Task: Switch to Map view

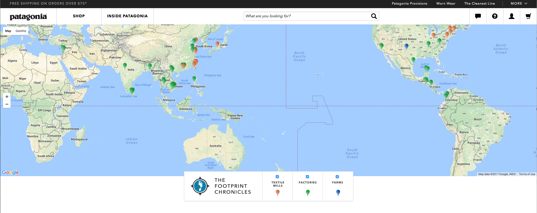Action: (x=8, y=31)
